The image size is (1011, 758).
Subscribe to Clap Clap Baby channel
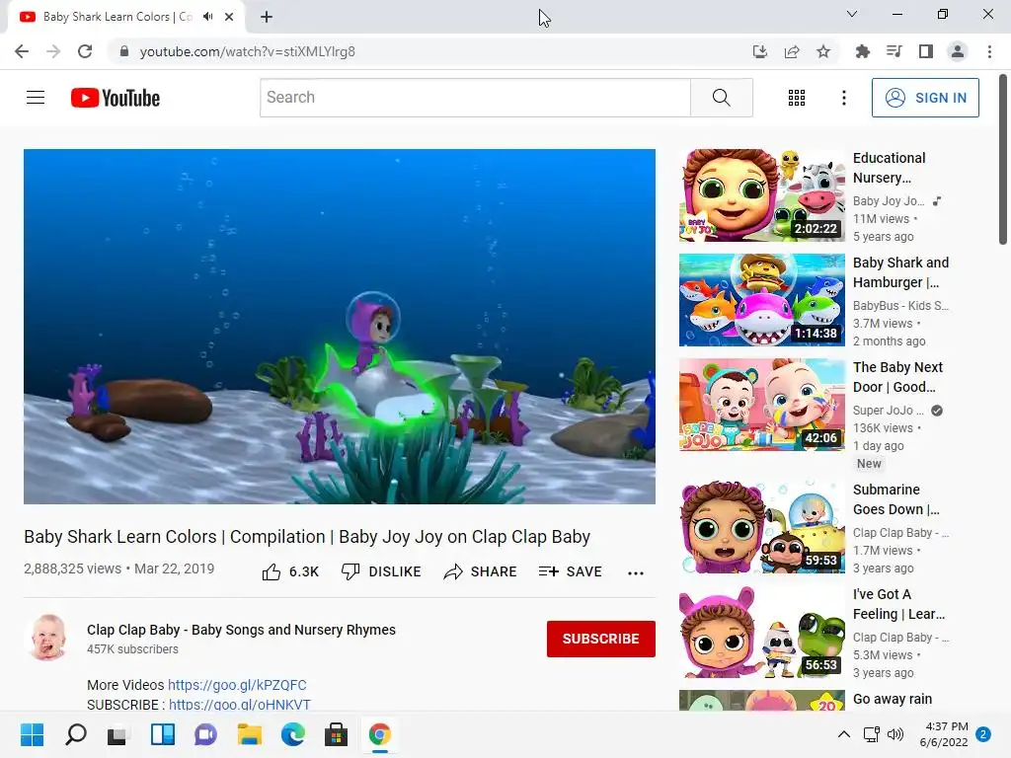tap(601, 639)
